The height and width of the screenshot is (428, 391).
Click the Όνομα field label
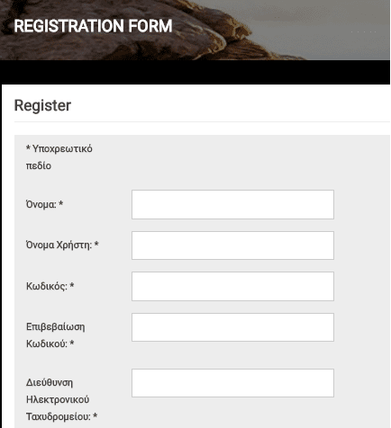(x=41, y=204)
